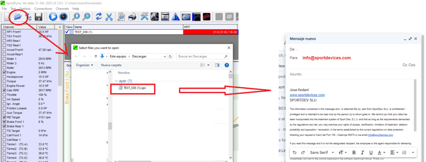The width and height of the screenshot is (426, 162).
Task: Enable the Horsepower channel checkbox
Action: 4,77
